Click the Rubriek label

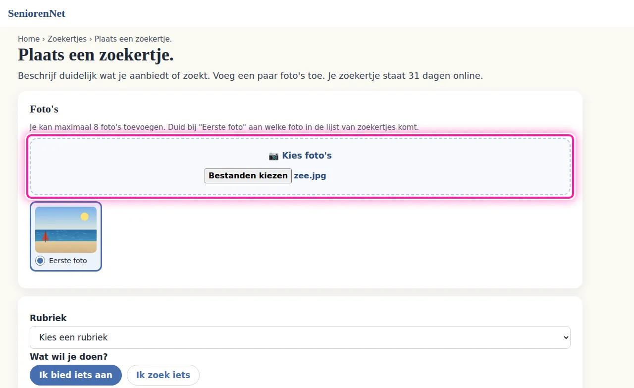(x=48, y=318)
